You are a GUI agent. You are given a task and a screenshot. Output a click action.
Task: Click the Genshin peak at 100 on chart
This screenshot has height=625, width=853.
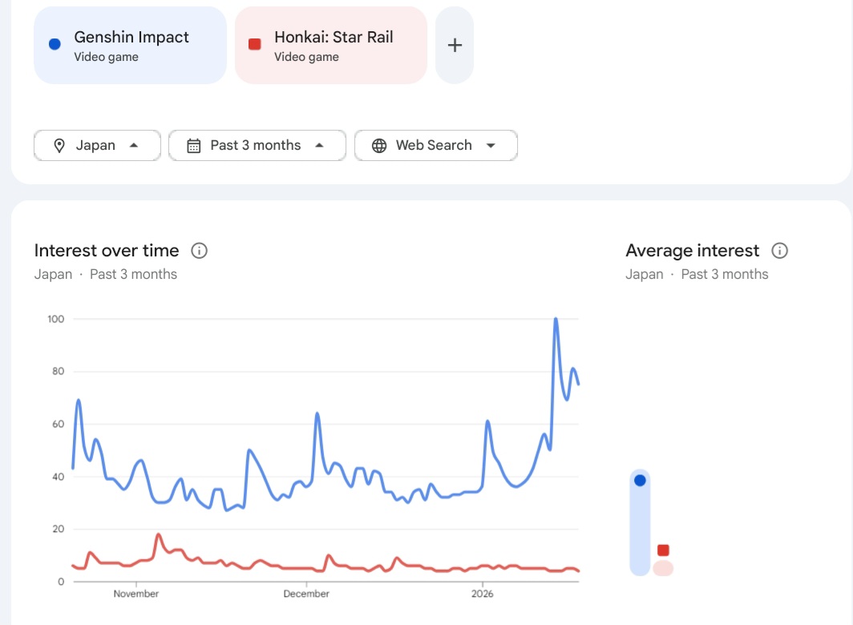click(x=556, y=319)
